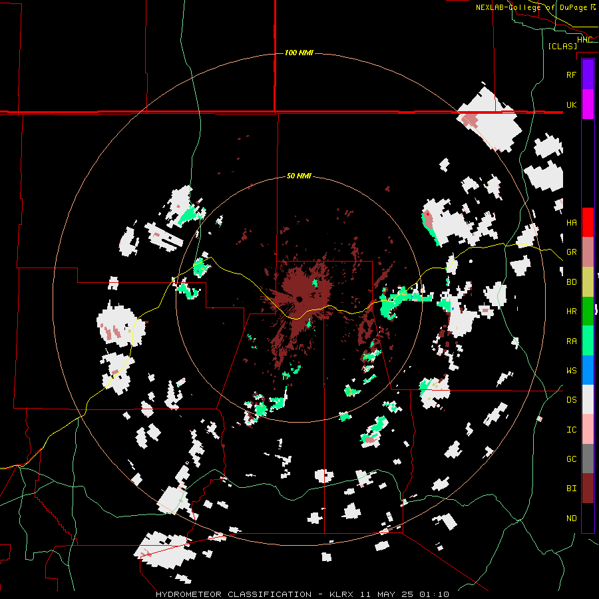Click the BI biological brown swatch
This screenshot has width=599, height=599.
(588, 489)
